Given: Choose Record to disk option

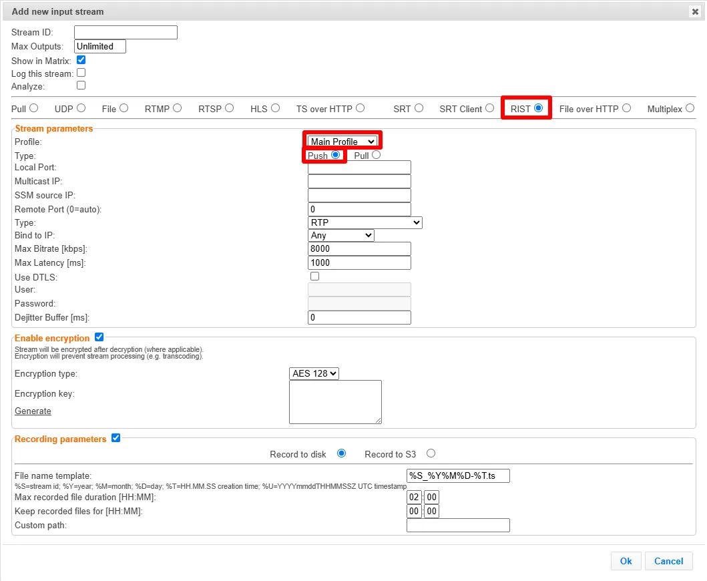Looking at the screenshot, I should [341, 453].
